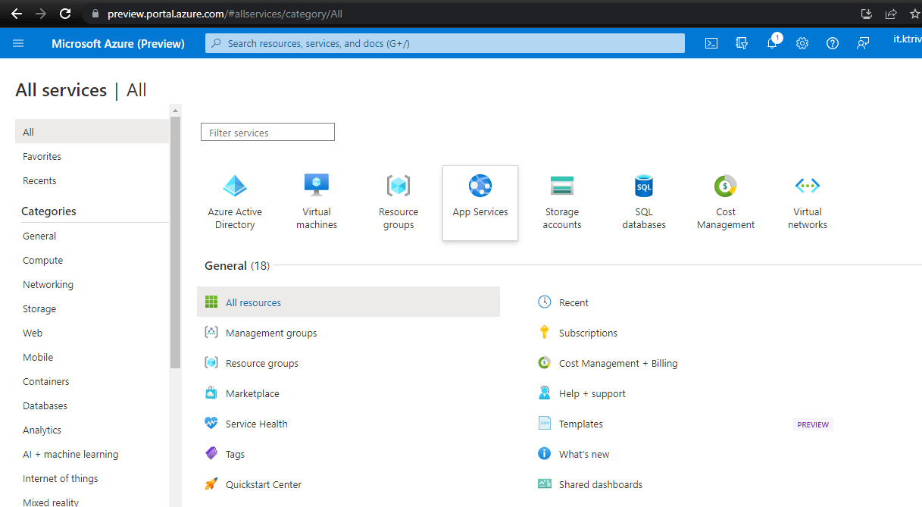The width and height of the screenshot is (922, 507).
Task: Open All resources link
Action: click(253, 302)
